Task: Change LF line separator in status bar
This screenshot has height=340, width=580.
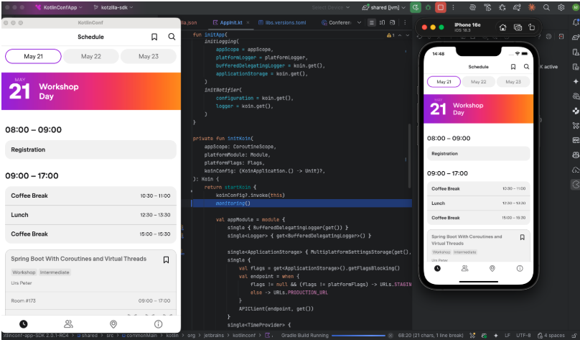Action: pos(507,336)
